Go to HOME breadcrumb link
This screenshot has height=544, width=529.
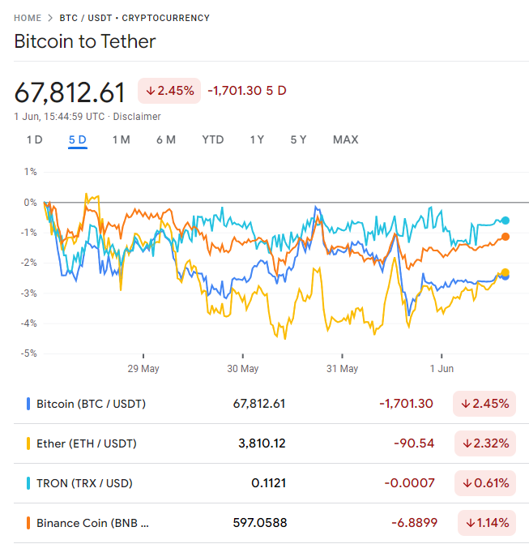point(28,18)
